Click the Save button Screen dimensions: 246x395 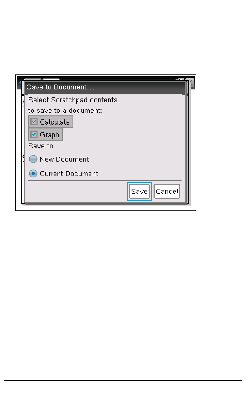coord(139,192)
